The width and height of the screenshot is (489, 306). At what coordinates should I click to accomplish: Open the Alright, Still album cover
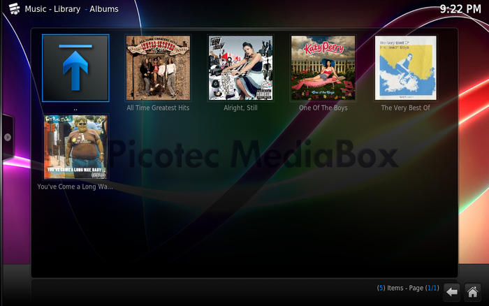point(240,68)
